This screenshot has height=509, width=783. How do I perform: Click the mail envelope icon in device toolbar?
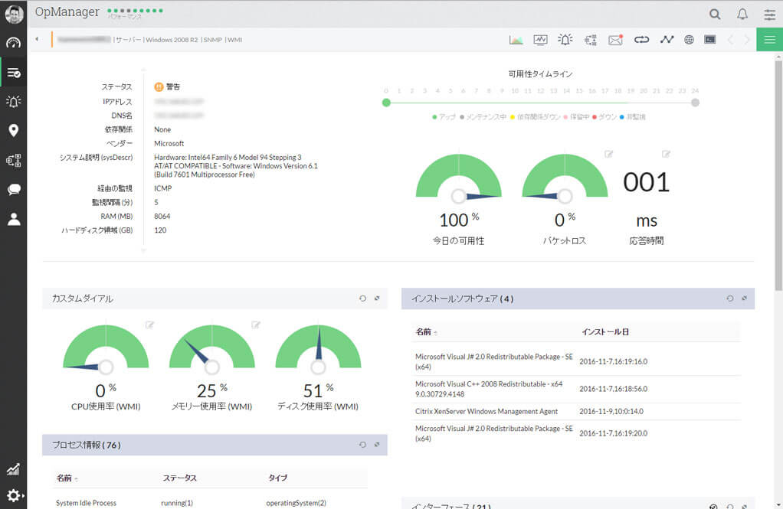[615, 40]
